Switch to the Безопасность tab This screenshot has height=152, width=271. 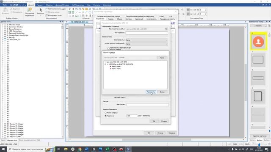point(152,19)
